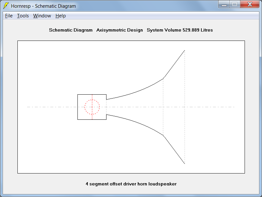Click the red dashed driver circle
Screen dimensions: 262x197
(x=92, y=107)
